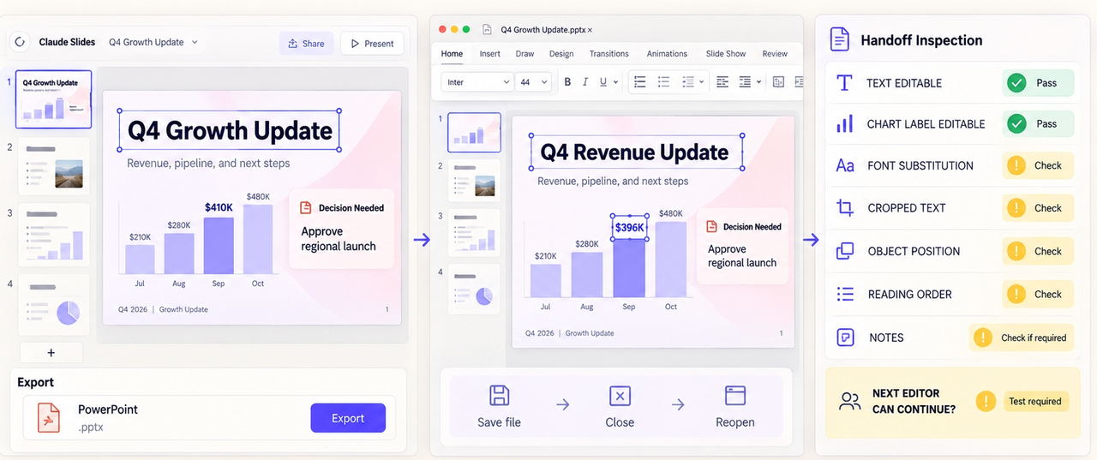Image resolution: width=1097 pixels, height=460 pixels.
Task: Click the Reading Order list icon
Action: pos(845,294)
